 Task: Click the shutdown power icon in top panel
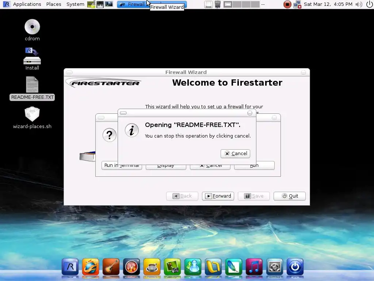(x=369, y=4)
